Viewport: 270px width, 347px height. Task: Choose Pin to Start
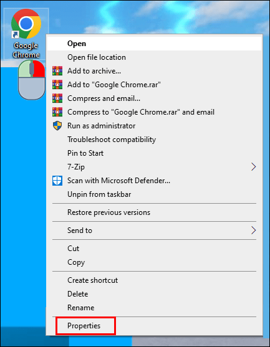click(154, 153)
